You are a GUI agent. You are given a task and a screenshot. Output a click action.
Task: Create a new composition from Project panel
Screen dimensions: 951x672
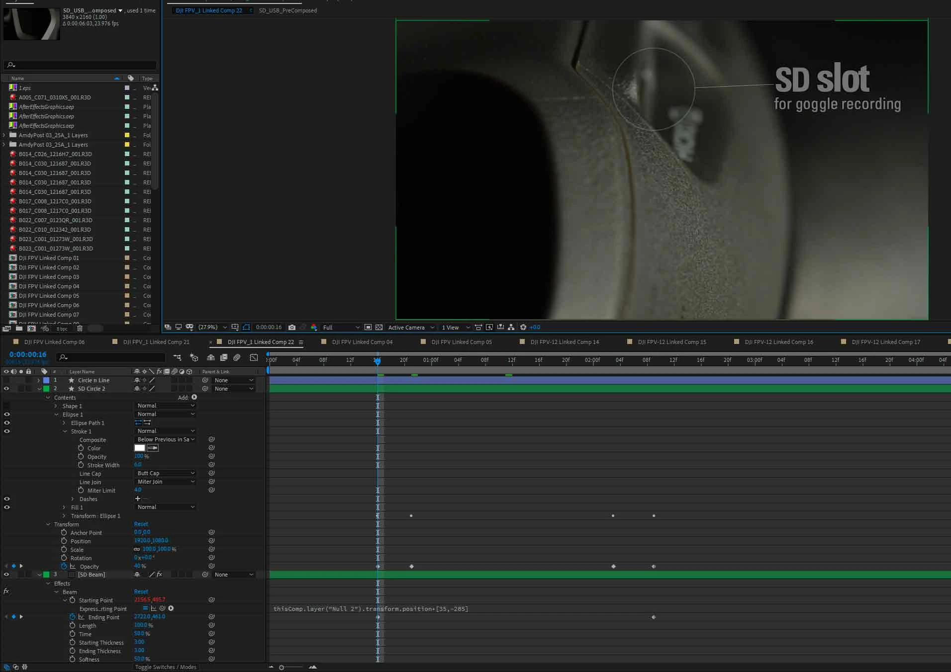[32, 329]
